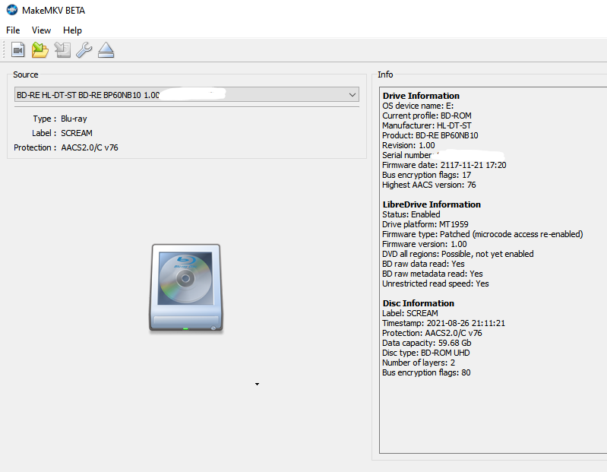This screenshot has width=607, height=472.
Task: Click the Disc Information heading
Action: (419, 303)
